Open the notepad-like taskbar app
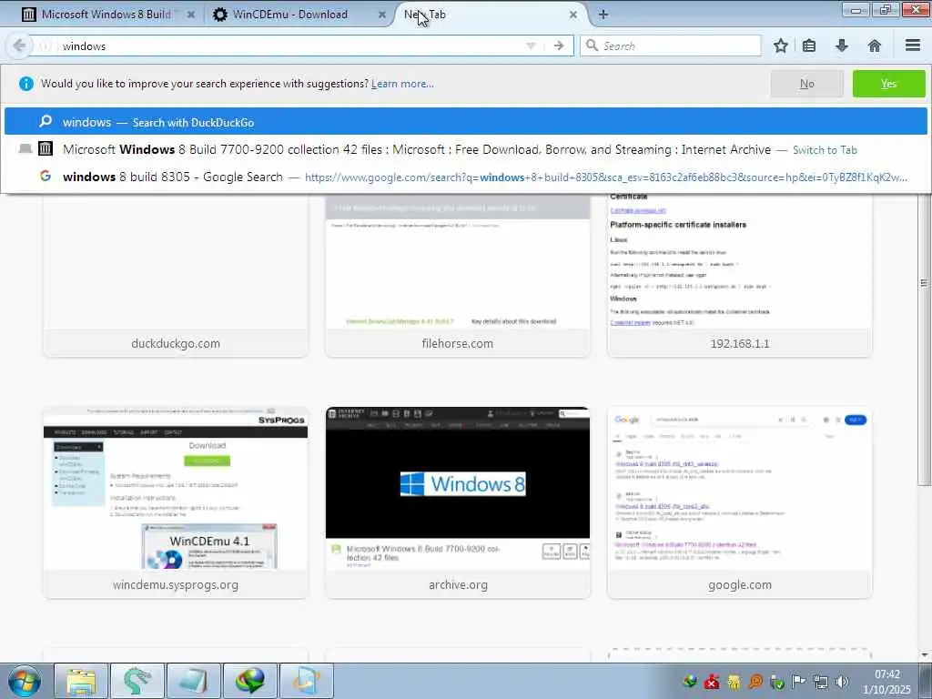 [193, 681]
